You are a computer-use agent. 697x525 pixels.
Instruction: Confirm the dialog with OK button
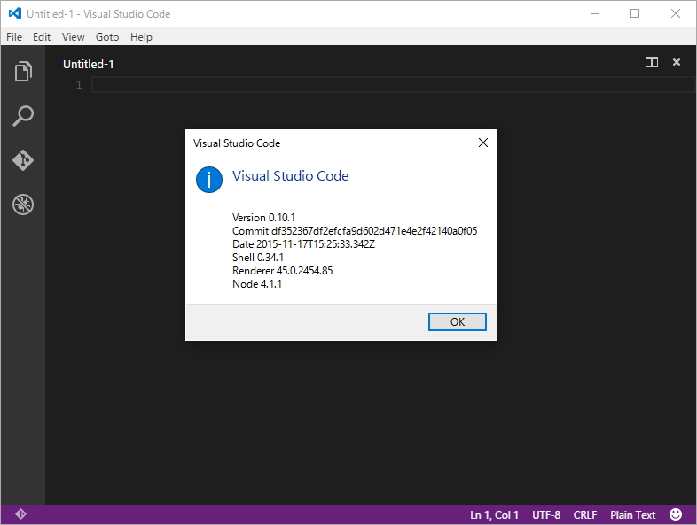(x=458, y=321)
